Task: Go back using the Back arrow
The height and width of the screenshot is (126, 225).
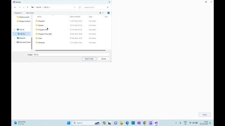Action: tap(15, 7)
